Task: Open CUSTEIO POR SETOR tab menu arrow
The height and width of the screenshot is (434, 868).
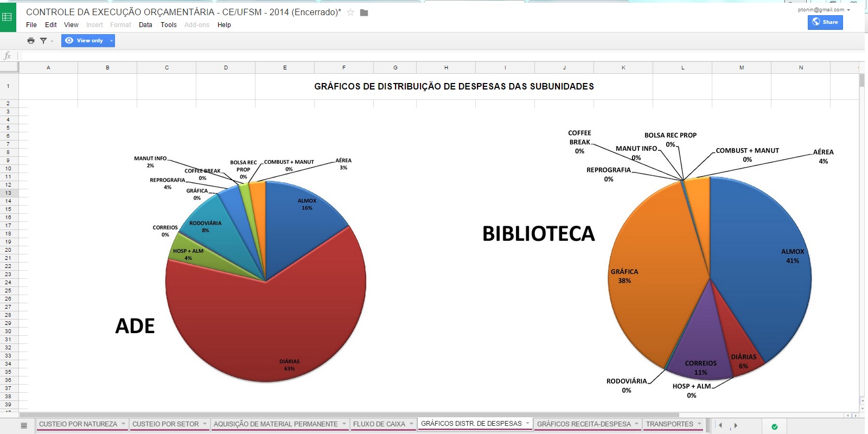Action: [x=205, y=424]
